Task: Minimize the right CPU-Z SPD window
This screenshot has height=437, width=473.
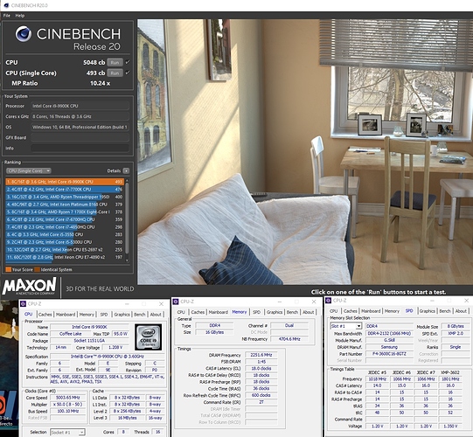Action: [x=432, y=301]
